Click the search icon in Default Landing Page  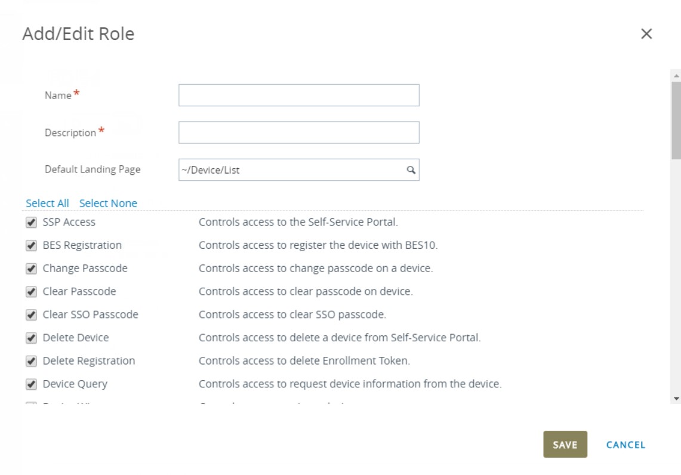411,170
